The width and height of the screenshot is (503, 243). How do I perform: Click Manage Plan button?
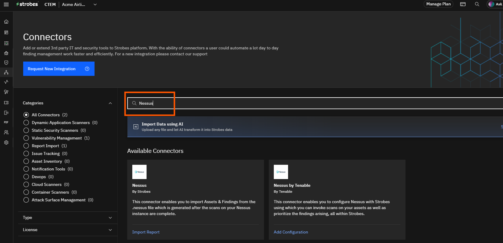pyautogui.click(x=438, y=4)
